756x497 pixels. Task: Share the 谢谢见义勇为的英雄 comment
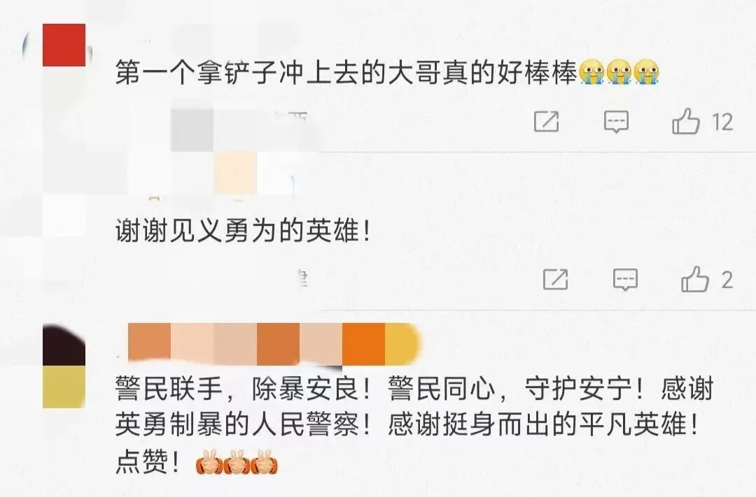pyautogui.click(x=555, y=280)
